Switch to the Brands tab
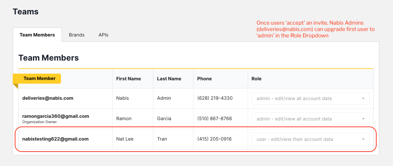The width and height of the screenshot is (393, 166). 77,35
